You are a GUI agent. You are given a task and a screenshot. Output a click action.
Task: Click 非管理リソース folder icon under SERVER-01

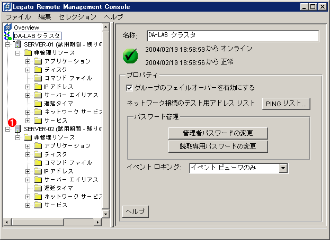pos(28,53)
